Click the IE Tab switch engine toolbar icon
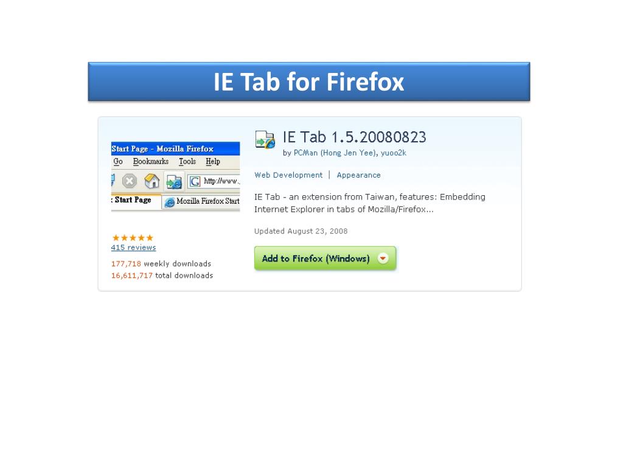The width and height of the screenshot is (623, 467). pyautogui.click(x=174, y=181)
